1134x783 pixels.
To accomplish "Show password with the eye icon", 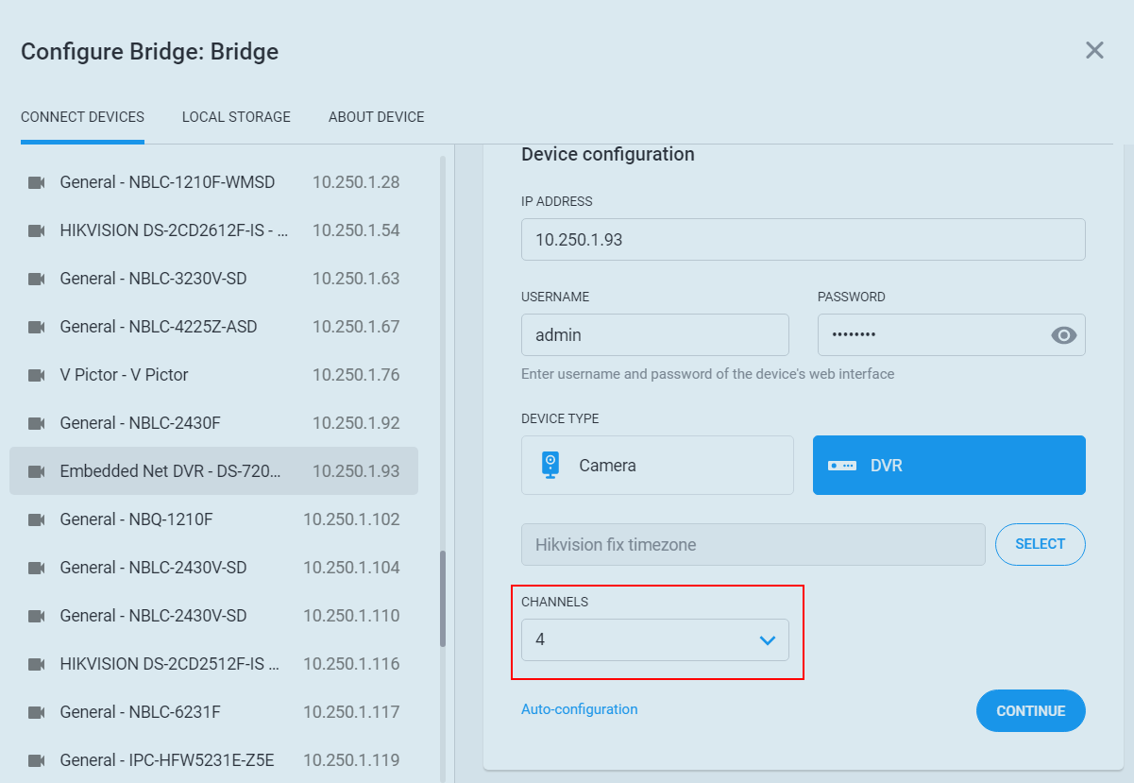I will pyautogui.click(x=1064, y=335).
